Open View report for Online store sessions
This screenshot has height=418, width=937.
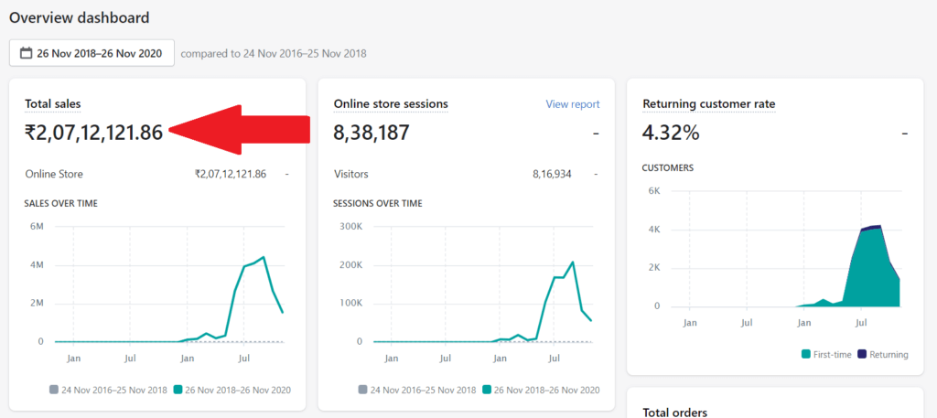click(x=572, y=104)
